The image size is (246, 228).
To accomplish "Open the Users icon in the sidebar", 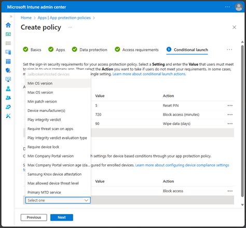I will coord(8,89).
